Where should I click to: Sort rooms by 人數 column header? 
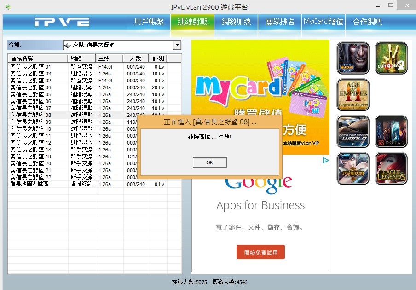[x=135, y=58]
